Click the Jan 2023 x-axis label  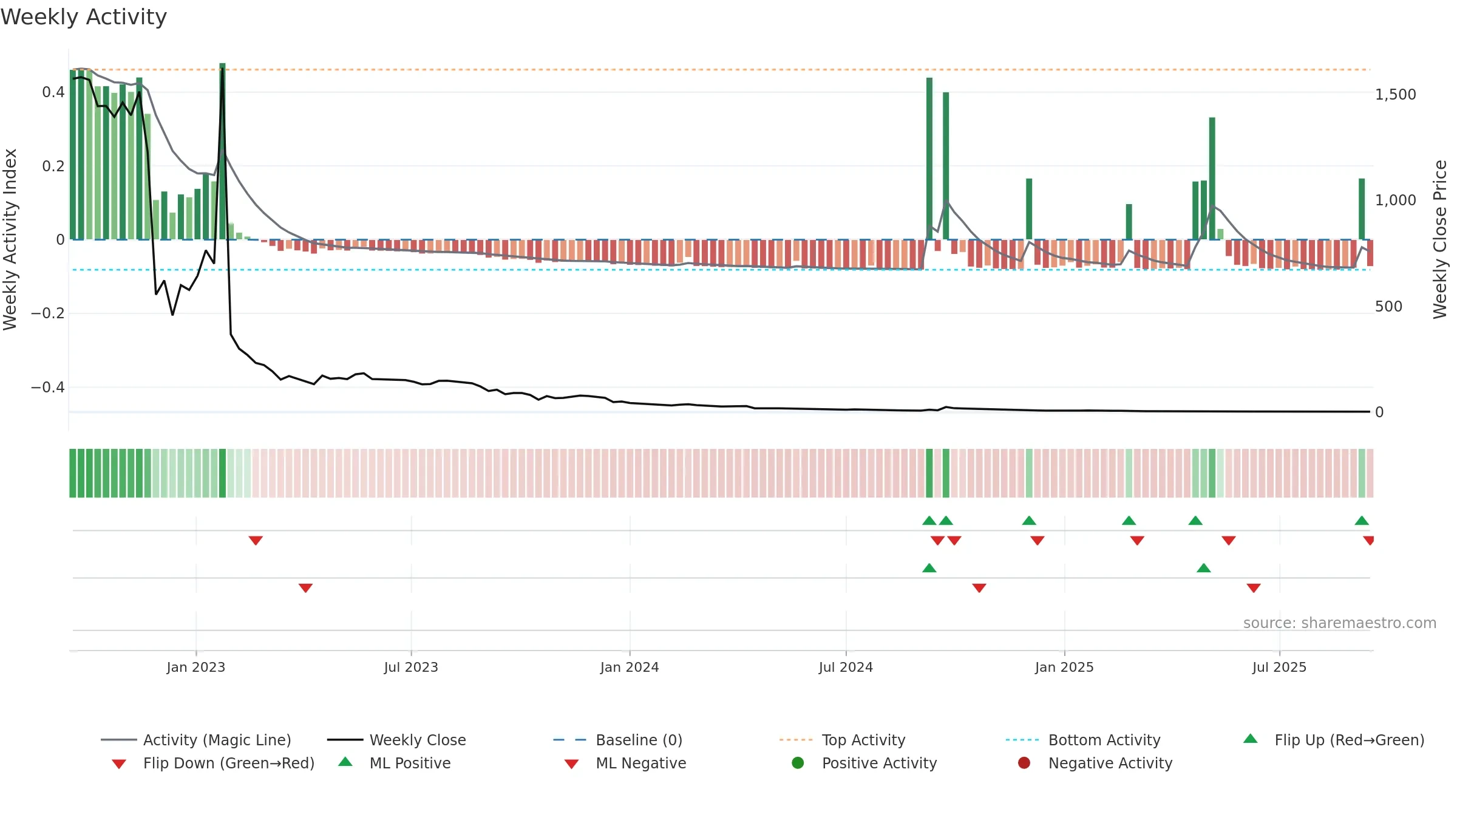[196, 667]
